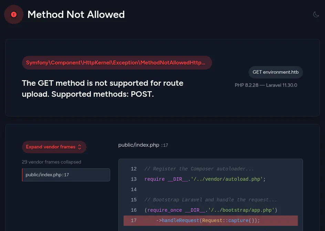The height and width of the screenshot is (231, 325).
Task: Click the Method Not Allowed heading
Action: [x=76, y=14]
